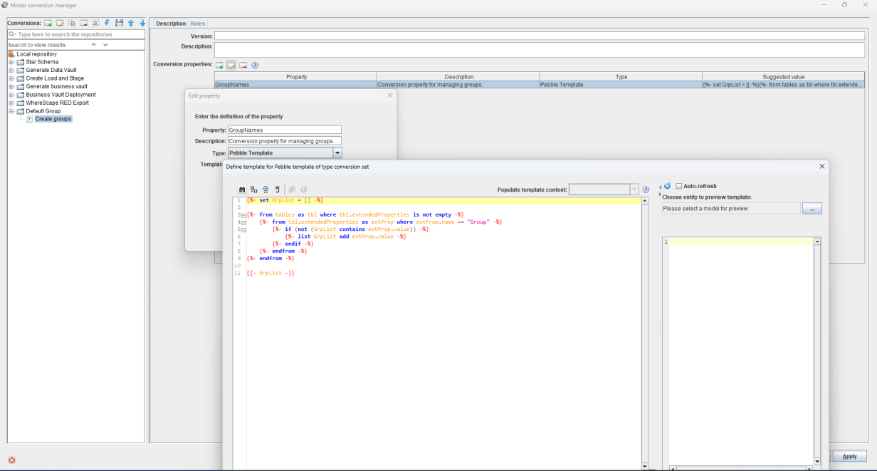877x471 pixels.
Task: Click the delete conversion property icon
Action: [243, 65]
